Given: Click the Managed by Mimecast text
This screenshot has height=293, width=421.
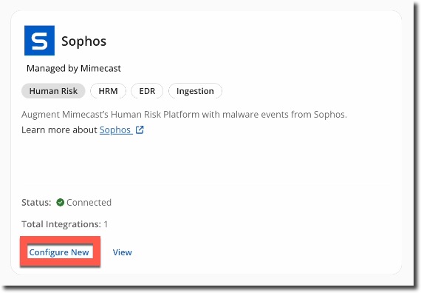Looking at the screenshot, I should (74, 68).
